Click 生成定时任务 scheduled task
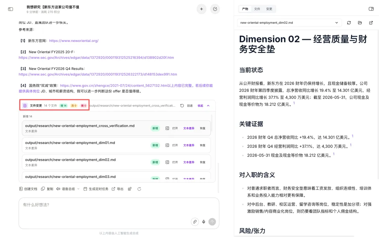 [96, 189]
